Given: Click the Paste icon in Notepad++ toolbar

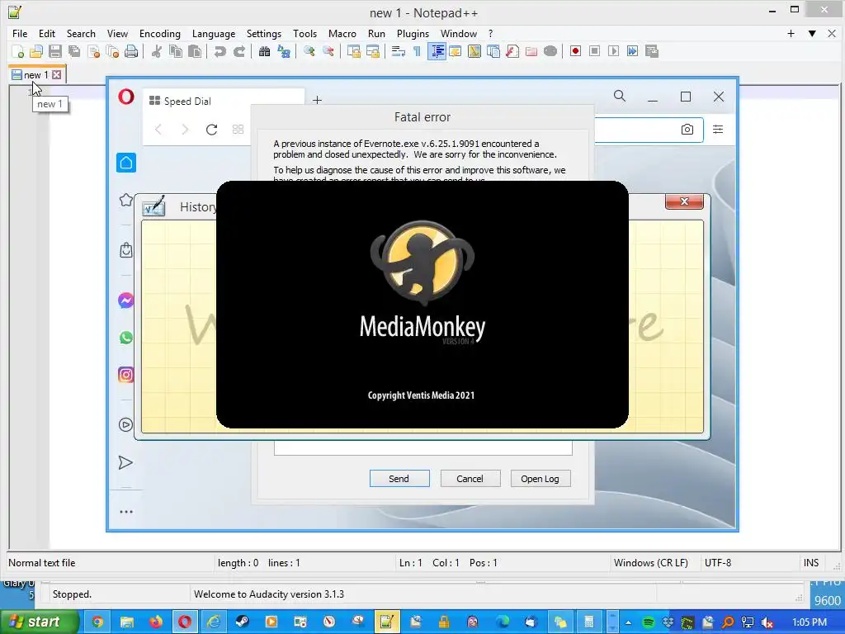Looking at the screenshot, I should pos(195,51).
